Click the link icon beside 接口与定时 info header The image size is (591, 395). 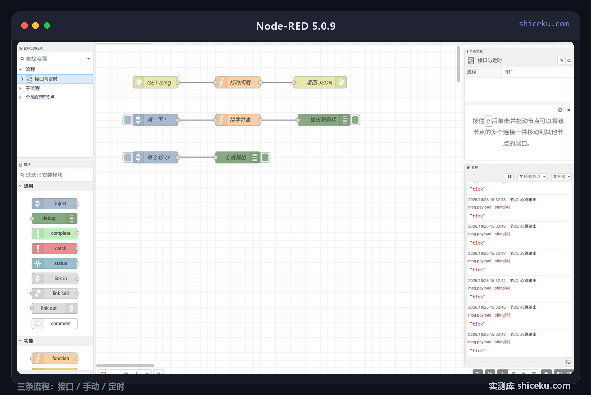tap(561, 60)
